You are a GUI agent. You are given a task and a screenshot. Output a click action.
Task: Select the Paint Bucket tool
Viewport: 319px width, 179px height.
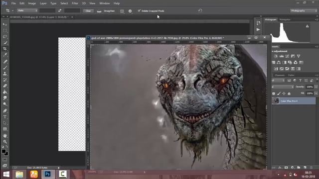pos(5,92)
